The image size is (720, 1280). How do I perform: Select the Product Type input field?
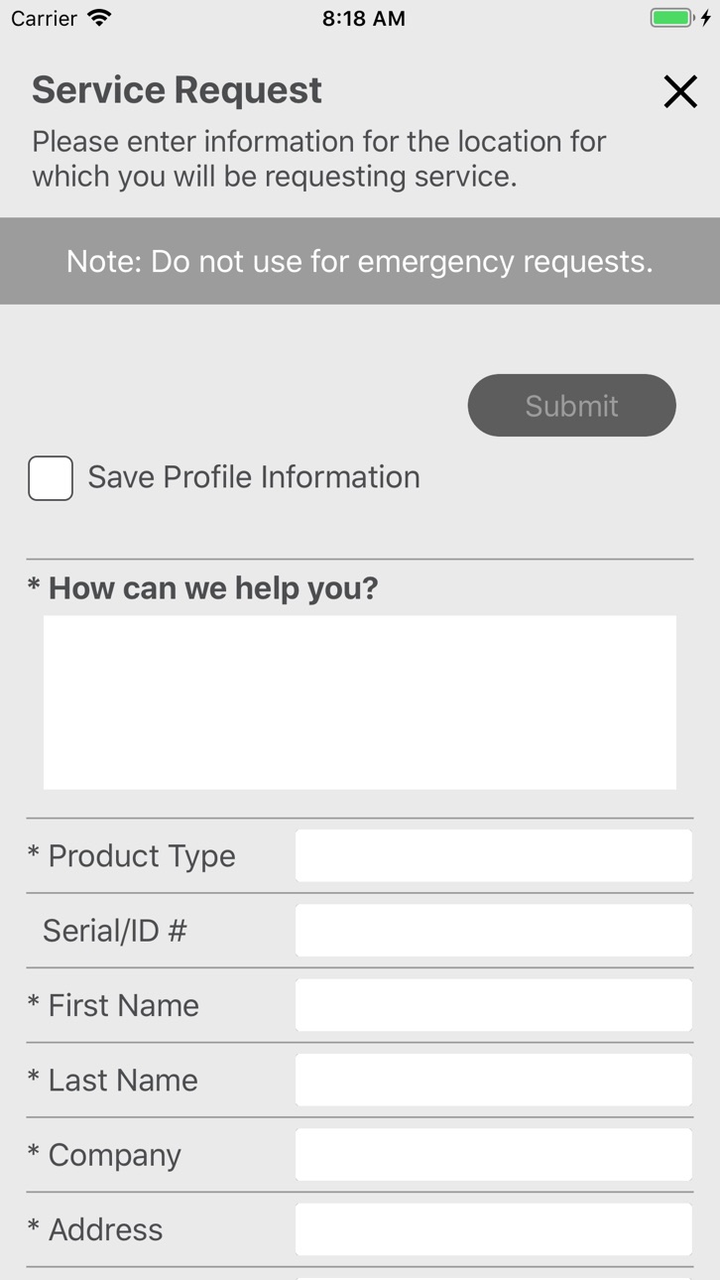point(493,855)
